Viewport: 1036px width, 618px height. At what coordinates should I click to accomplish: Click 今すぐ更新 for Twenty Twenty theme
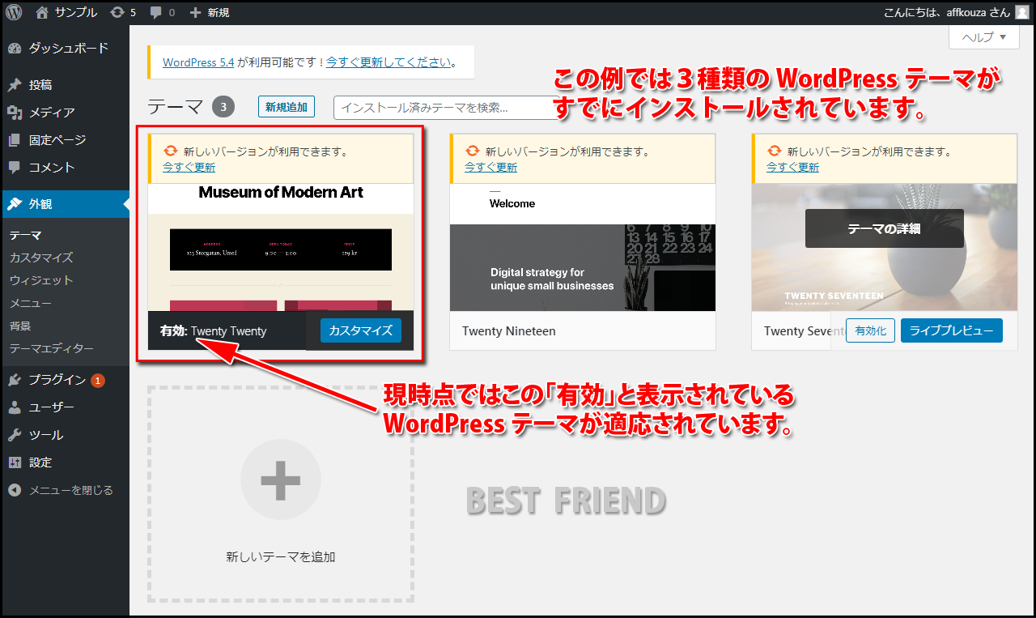189,167
